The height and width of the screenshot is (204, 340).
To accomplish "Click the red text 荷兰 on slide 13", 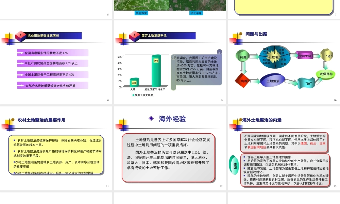I will point(313,143).
